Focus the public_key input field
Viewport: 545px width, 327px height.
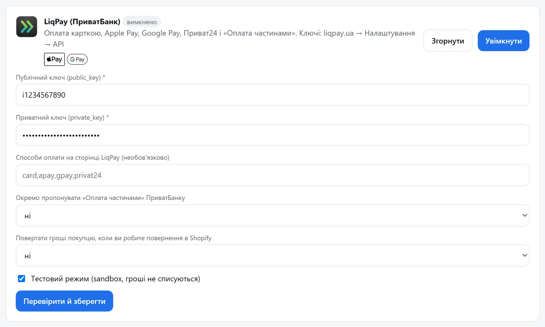tap(272, 95)
